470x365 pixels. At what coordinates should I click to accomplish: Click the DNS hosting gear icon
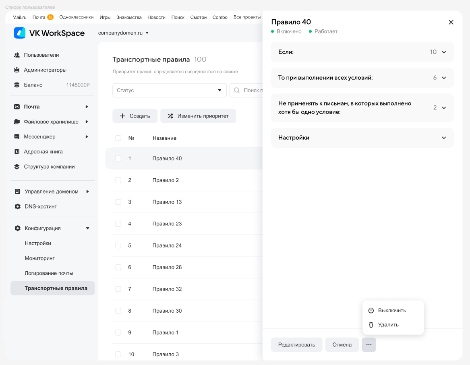17,206
